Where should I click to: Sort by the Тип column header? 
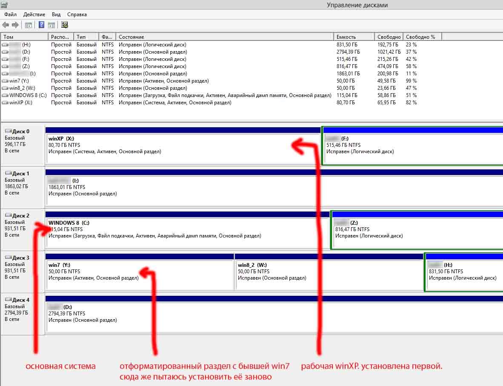pos(86,37)
